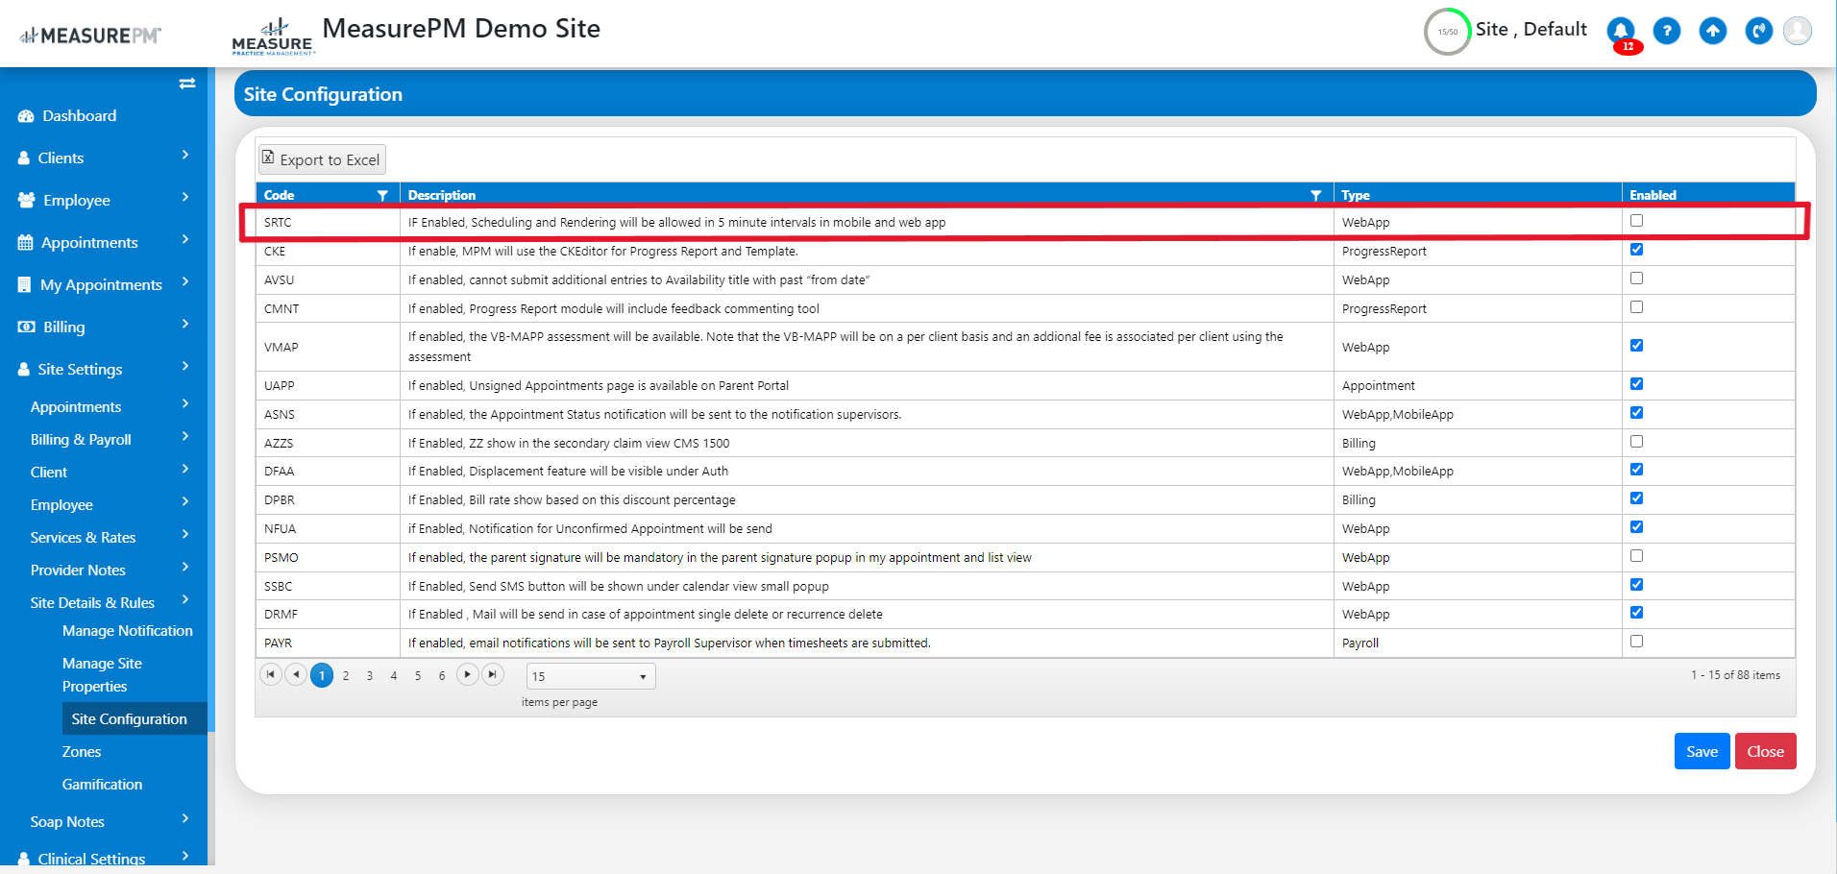Expand the Clinical Settings menu chevron

point(185,856)
